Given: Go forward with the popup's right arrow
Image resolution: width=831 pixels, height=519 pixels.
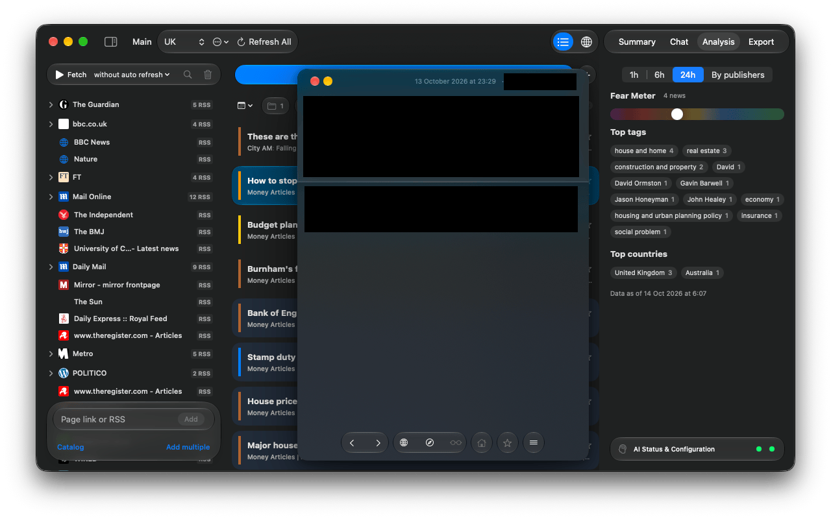Looking at the screenshot, I should pyautogui.click(x=378, y=443).
